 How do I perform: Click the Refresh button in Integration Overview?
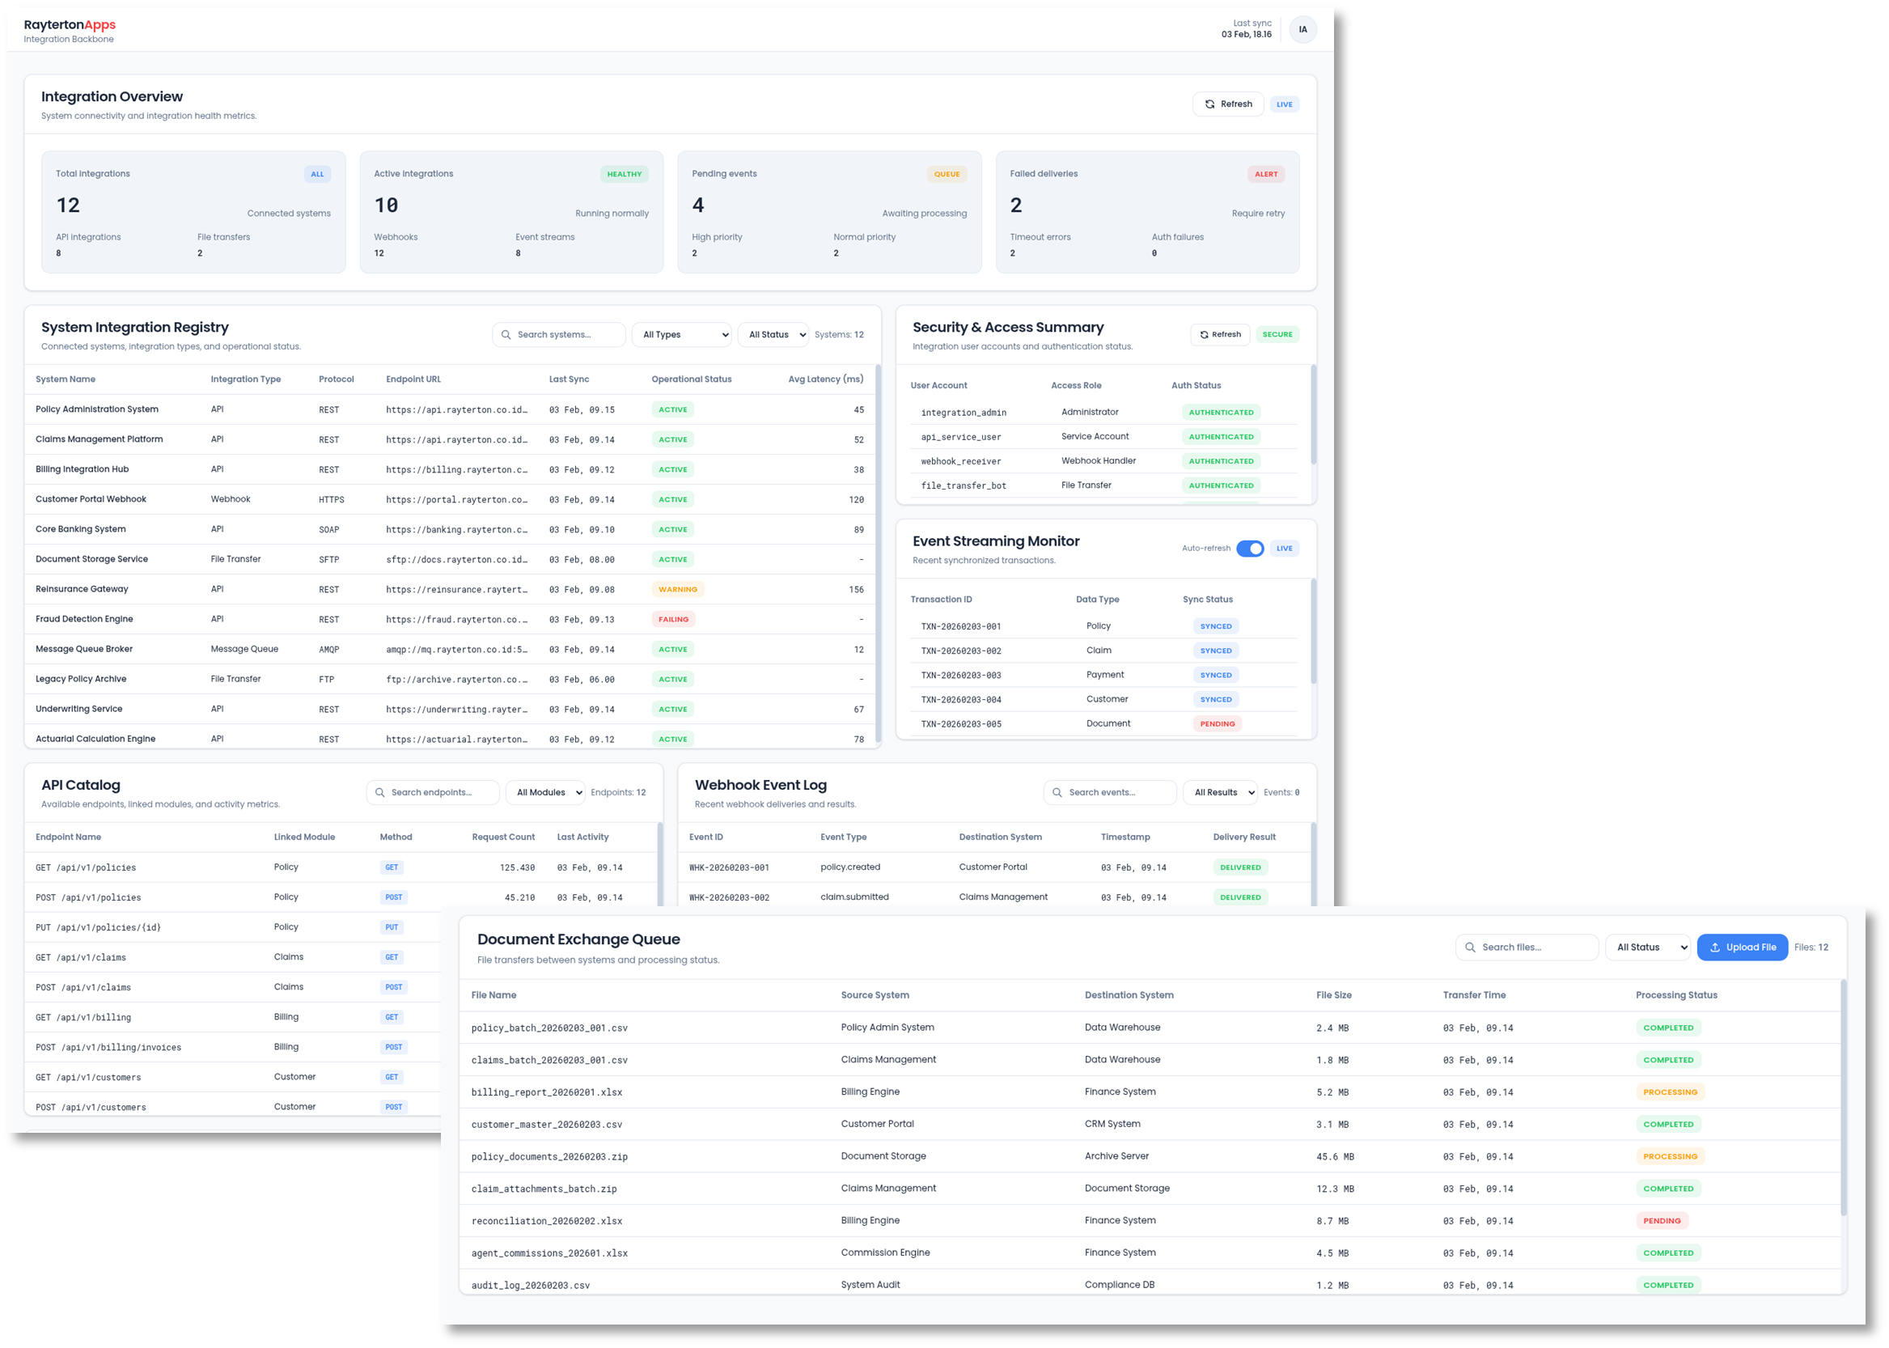tap(1228, 104)
